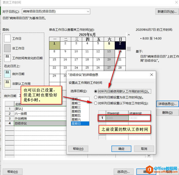Select June 22 in the calendar
This screenshot has width=179, height=175.
54,70
